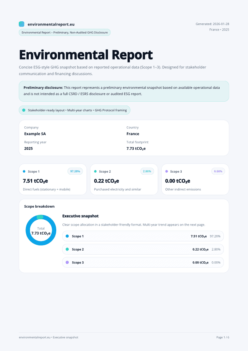
Task: Click the Executive snapshot heading
Action: tap(80, 216)
